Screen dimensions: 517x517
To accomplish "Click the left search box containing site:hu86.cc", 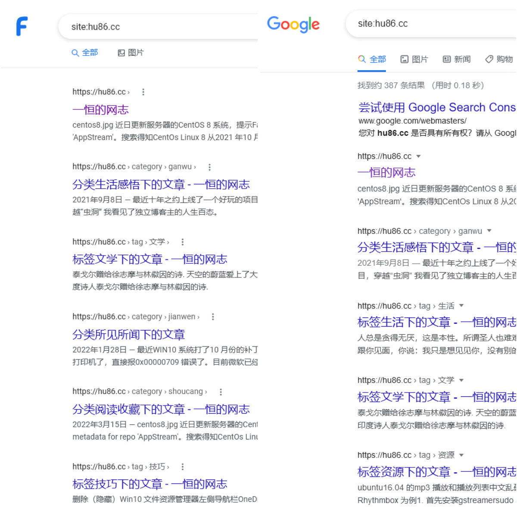I will pos(159,27).
